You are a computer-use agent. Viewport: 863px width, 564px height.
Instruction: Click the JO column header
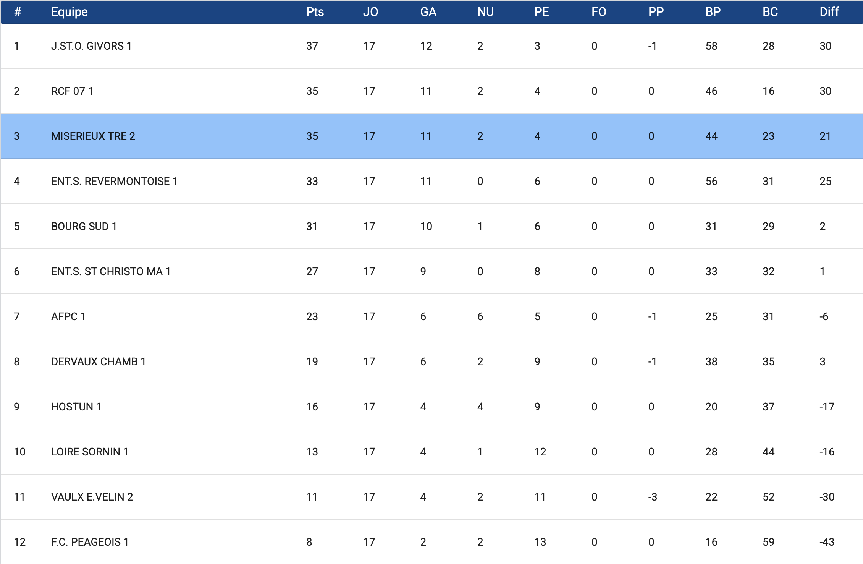(370, 12)
